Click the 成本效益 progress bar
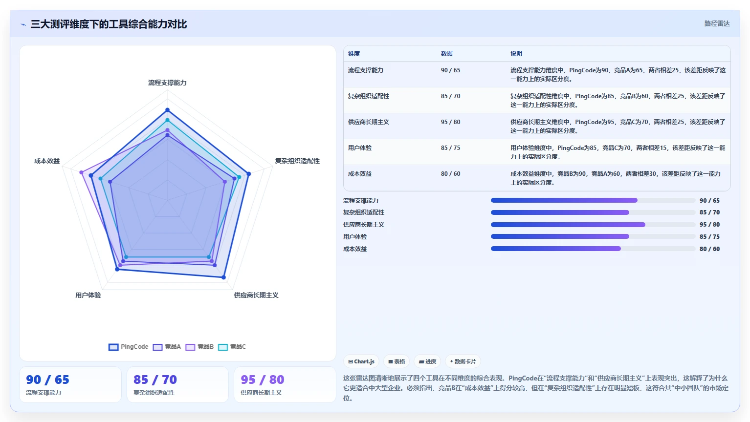750x422 pixels. pos(593,249)
